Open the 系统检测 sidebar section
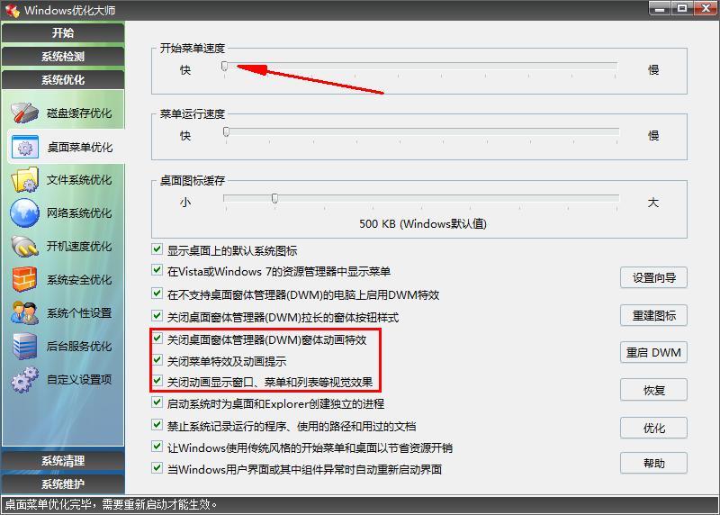Viewport: 720px width, 515px height. pyautogui.click(x=63, y=56)
